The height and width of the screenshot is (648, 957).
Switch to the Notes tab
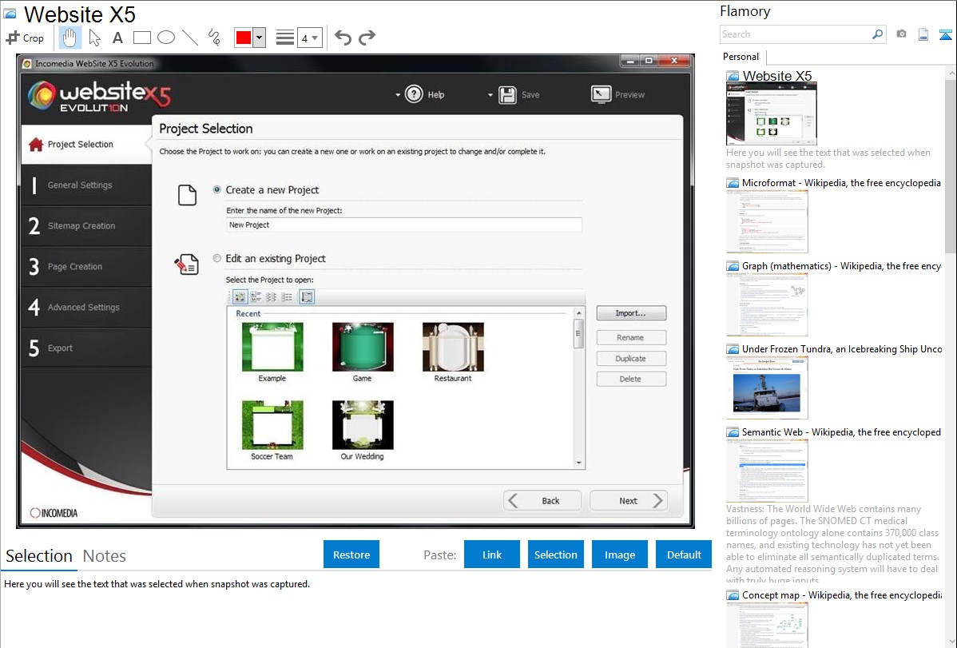tap(105, 556)
